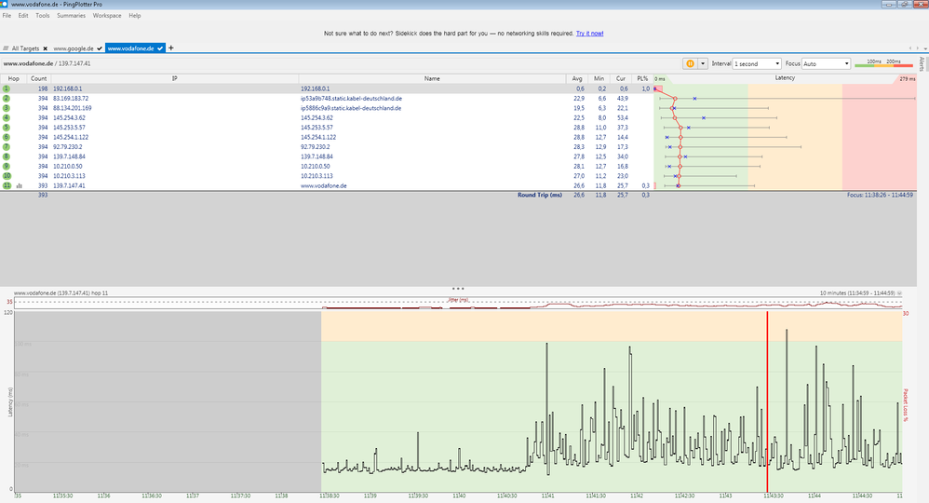Select name ip53a9b748.static.kabel-deutschland.de
Viewport: 929px width, 503px height.
tap(351, 99)
